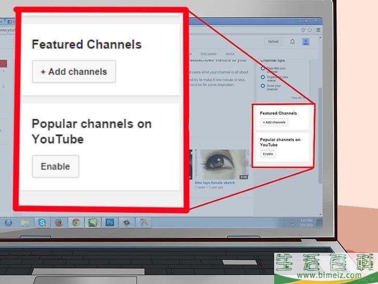Click small Enable button in YouTube sidebar

268,154
